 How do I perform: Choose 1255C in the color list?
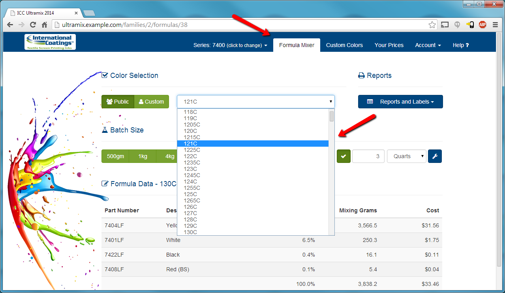(x=253, y=188)
